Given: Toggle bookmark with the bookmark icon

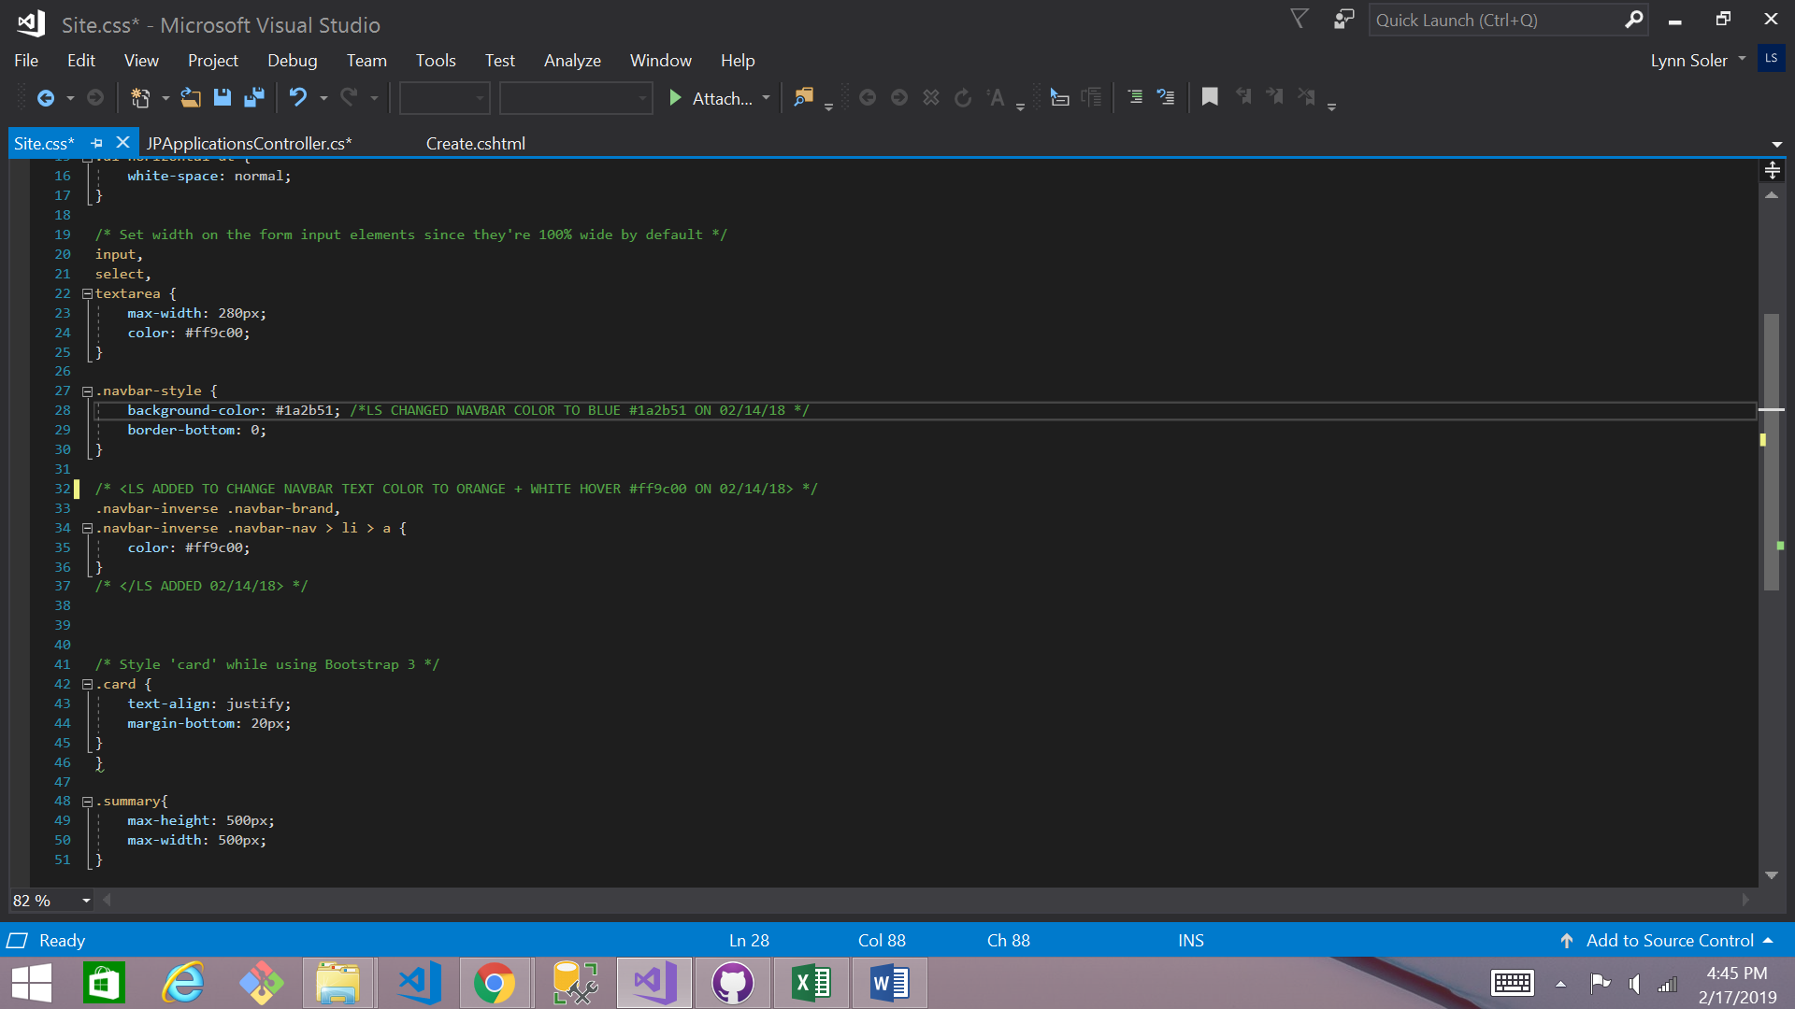Looking at the screenshot, I should pyautogui.click(x=1210, y=97).
